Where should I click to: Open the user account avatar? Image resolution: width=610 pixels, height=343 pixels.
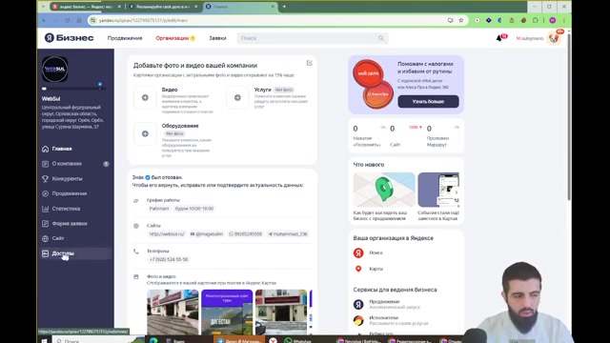pos(554,38)
